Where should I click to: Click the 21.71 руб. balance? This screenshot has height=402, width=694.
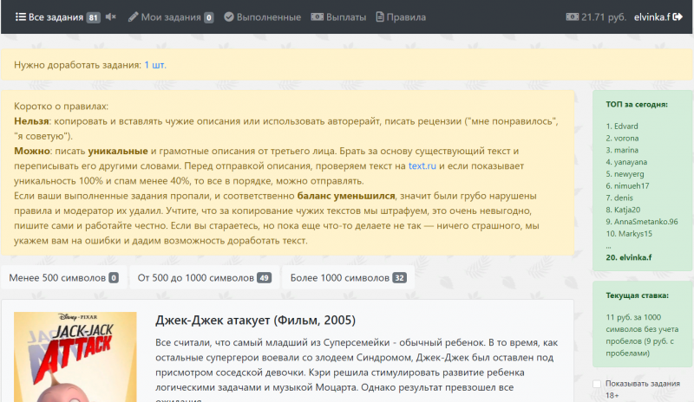pyautogui.click(x=604, y=17)
